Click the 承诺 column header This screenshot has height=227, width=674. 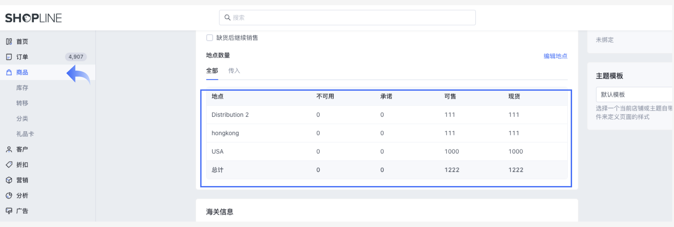click(x=386, y=96)
